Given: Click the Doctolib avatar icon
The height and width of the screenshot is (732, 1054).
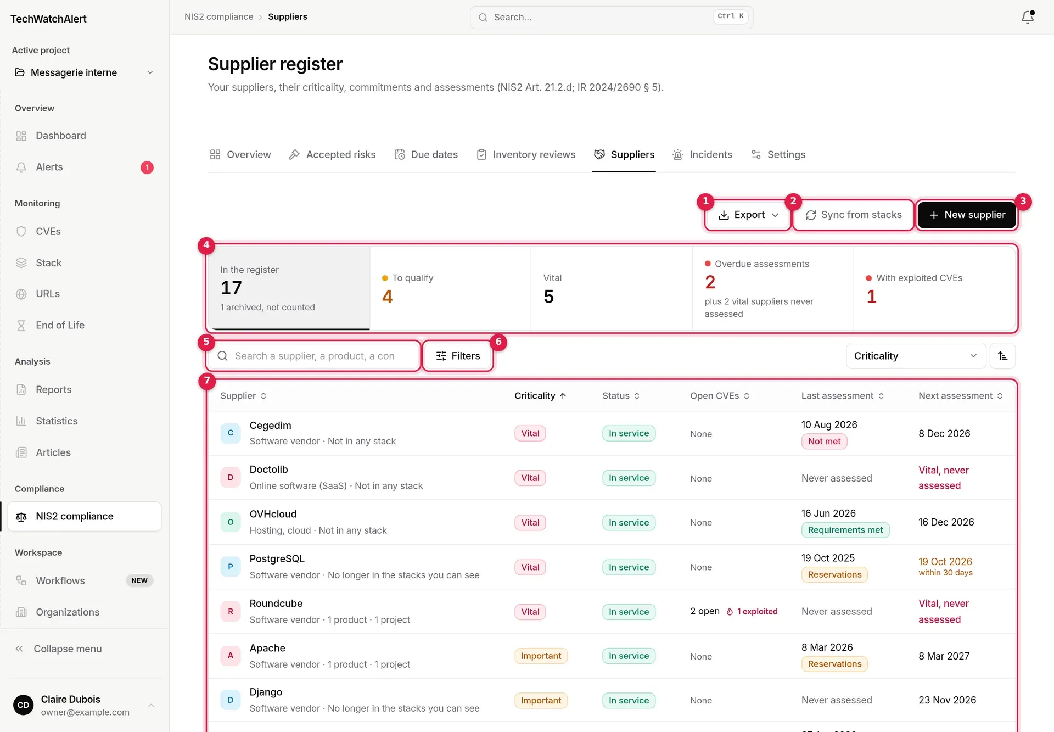Looking at the screenshot, I should 231,477.
